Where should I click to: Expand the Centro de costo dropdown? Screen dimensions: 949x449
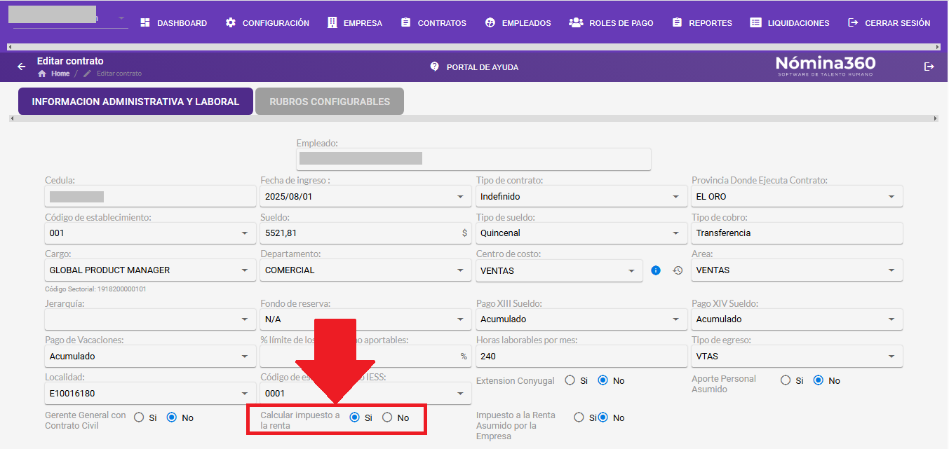coord(559,270)
